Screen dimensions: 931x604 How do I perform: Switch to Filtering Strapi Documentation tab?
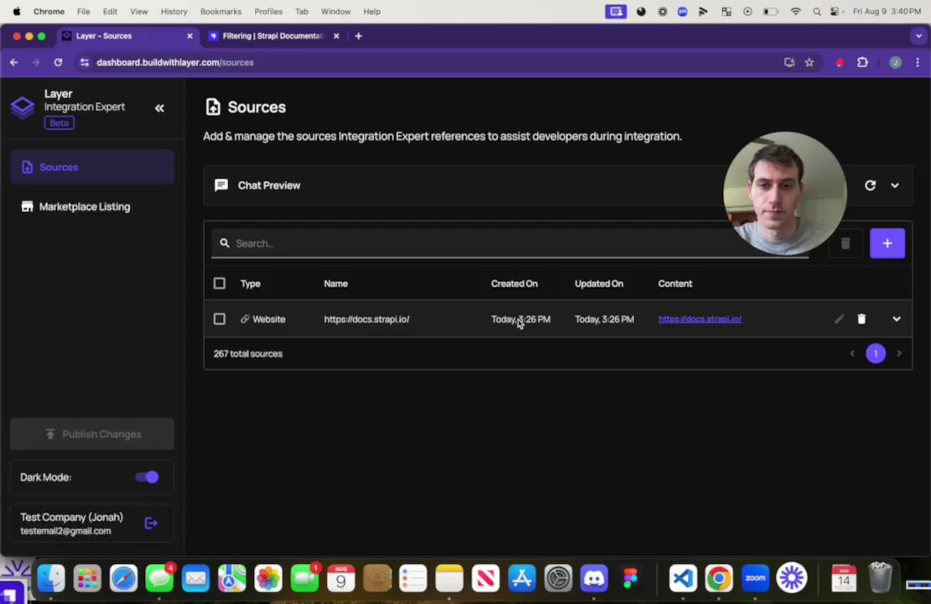coord(272,35)
